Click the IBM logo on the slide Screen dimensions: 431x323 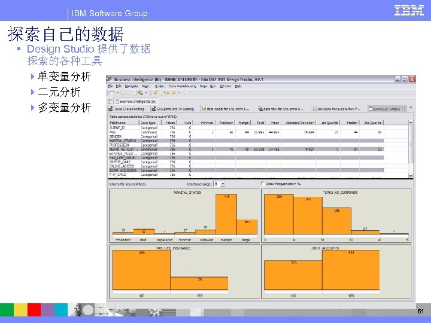[x=409, y=11]
